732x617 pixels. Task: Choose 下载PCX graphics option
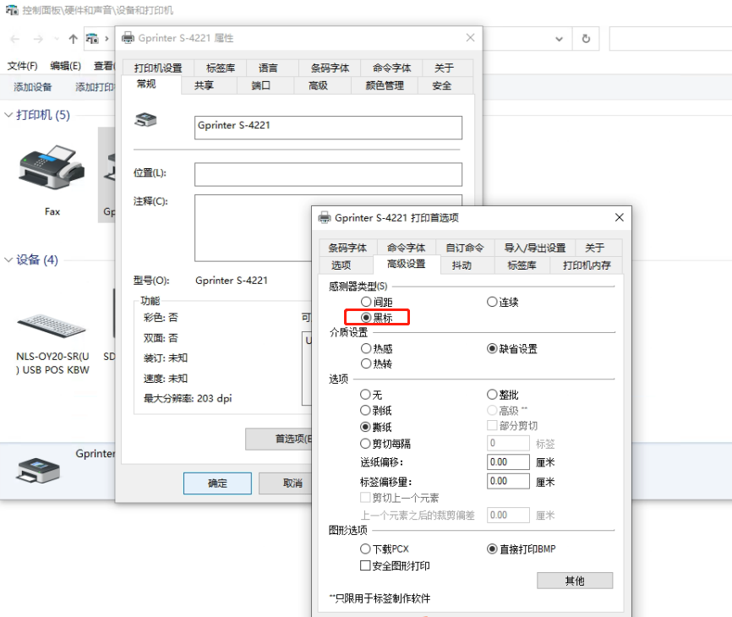tap(365, 549)
